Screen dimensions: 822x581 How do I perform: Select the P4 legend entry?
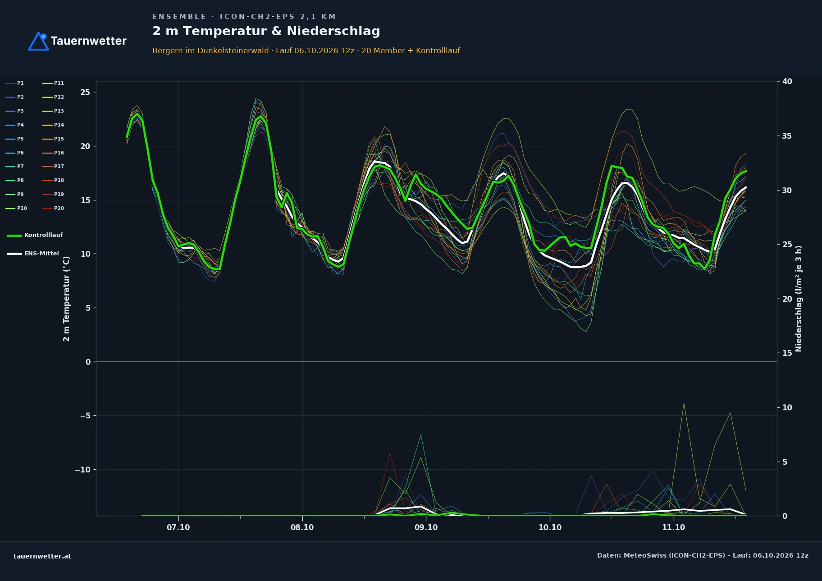(x=14, y=125)
